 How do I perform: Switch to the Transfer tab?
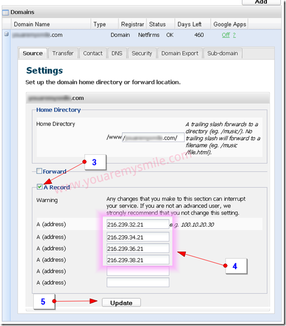[x=63, y=53]
